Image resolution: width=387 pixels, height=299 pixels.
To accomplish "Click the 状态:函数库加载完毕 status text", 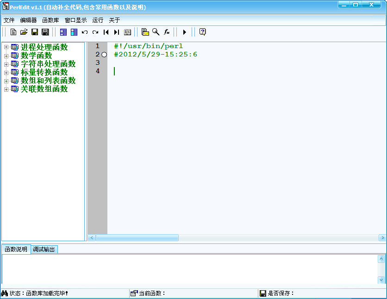I will 39,293.
